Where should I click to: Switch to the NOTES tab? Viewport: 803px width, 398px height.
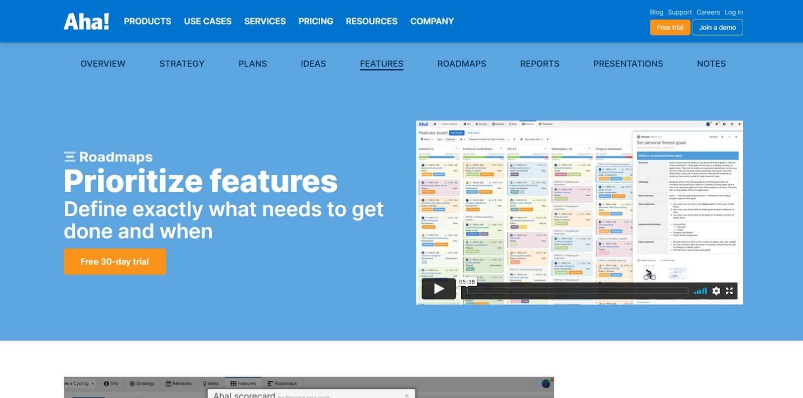711,64
